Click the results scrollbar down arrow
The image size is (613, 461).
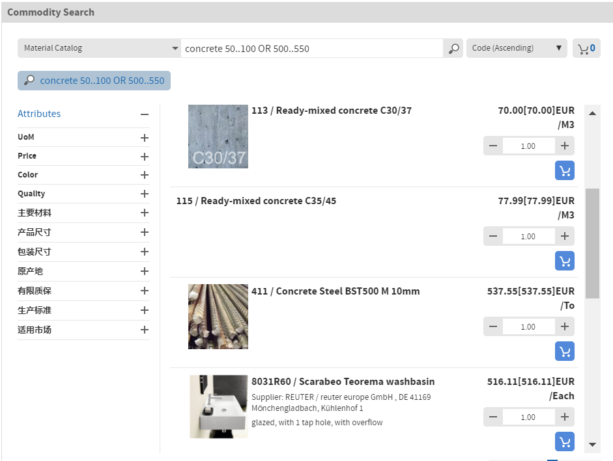coord(592,445)
